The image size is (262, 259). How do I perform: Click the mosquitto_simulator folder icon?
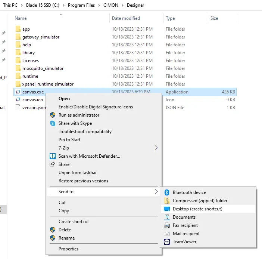click(x=18, y=68)
